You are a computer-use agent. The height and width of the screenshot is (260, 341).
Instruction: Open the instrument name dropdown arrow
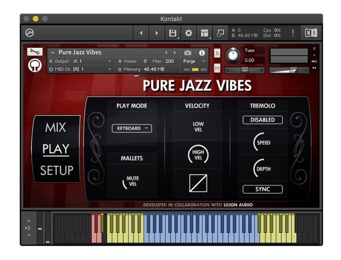[53, 53]
